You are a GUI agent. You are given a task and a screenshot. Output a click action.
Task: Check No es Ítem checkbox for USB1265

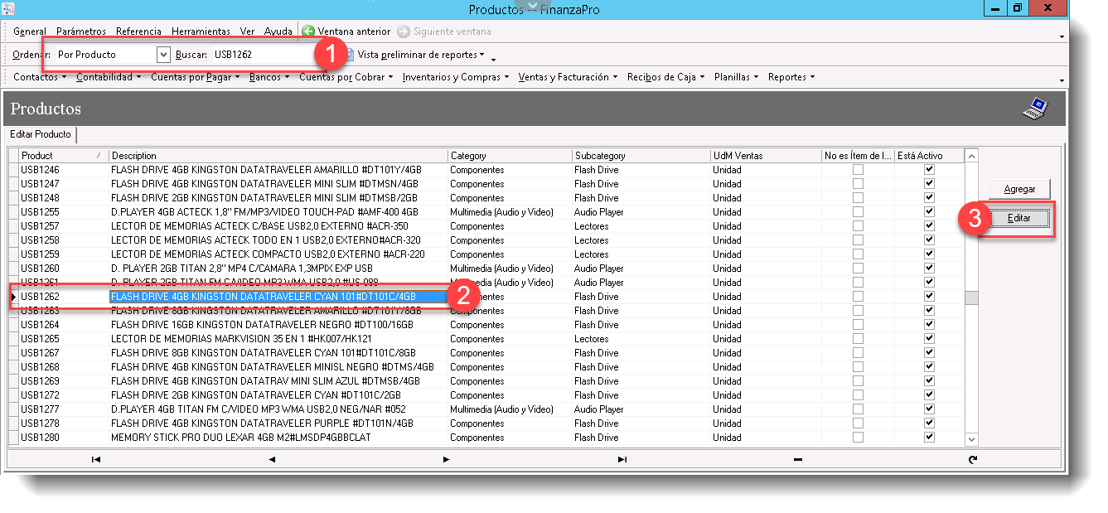(858, 339)
